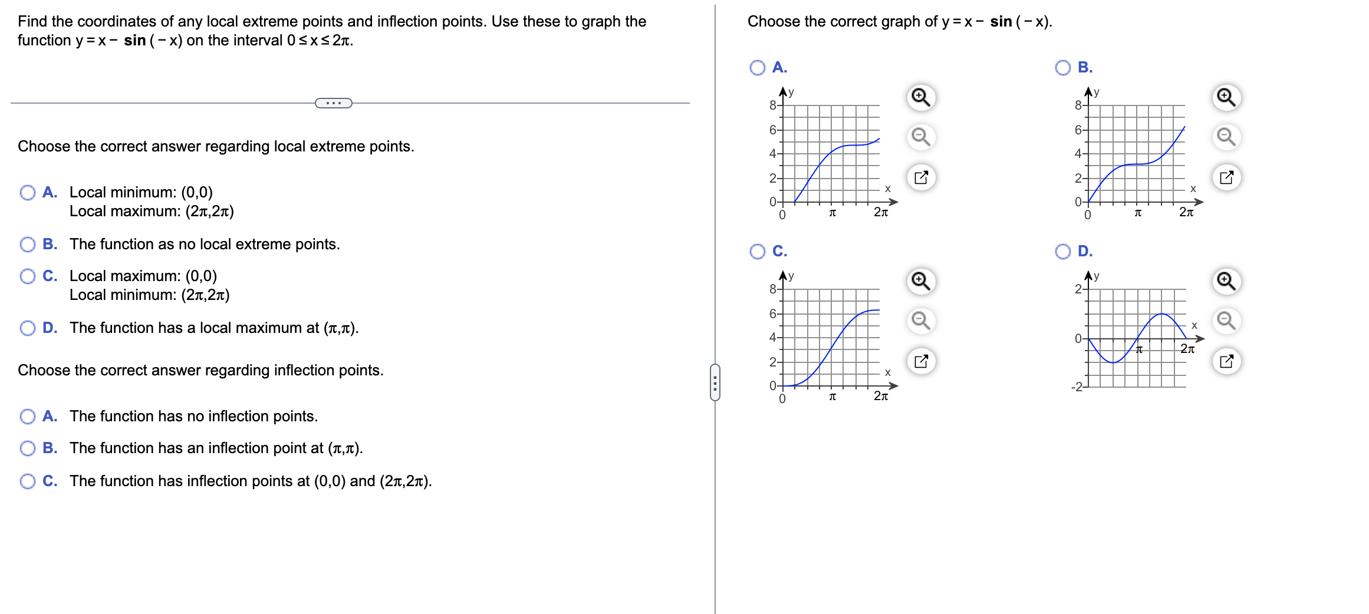The height and width of the screenshot is (614, 1369).
Task: Zoom out on graph D
Action: 1226,321
